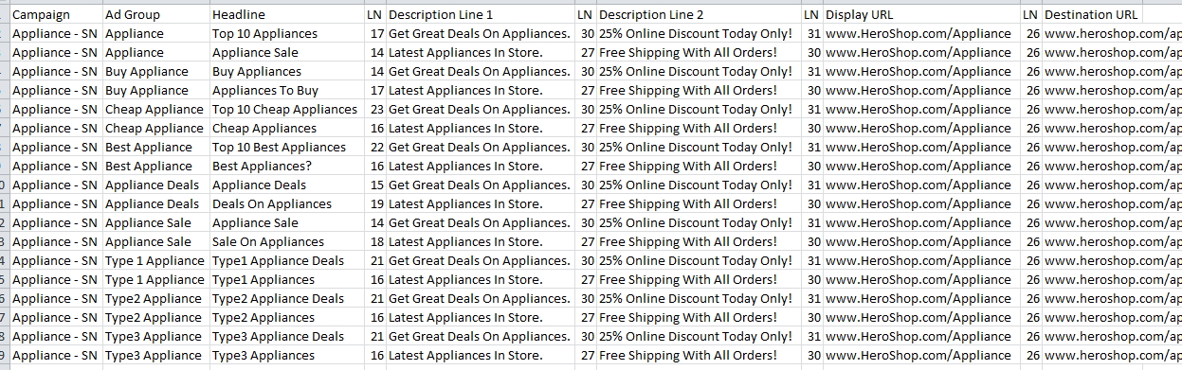
Task: Select the 'Appliance Deals' ad group in the Deals On Appliances row
Action: 156,204
